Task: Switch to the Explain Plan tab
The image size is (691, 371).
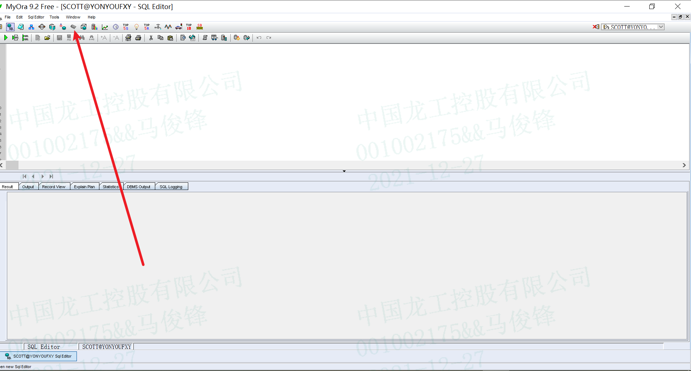Action: click(84, 186)
